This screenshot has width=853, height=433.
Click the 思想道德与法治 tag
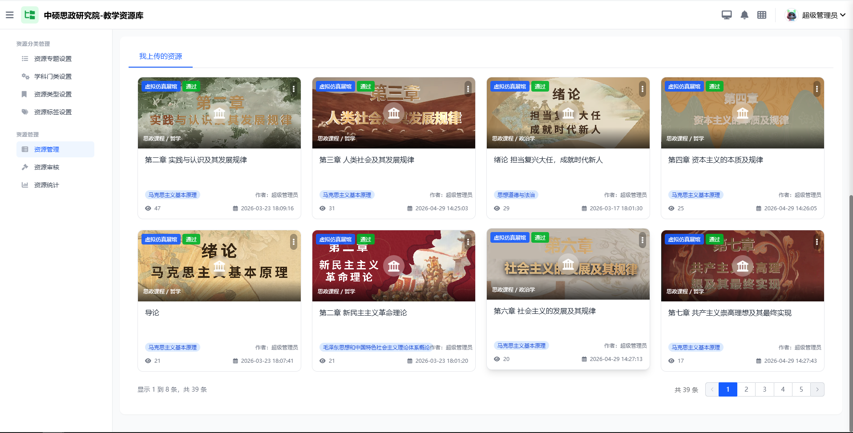tap(516, 195)
